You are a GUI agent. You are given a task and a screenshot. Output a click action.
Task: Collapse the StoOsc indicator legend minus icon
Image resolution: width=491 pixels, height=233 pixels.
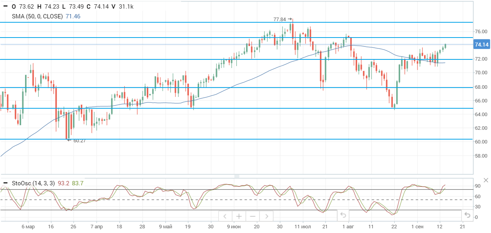[5, 183]
